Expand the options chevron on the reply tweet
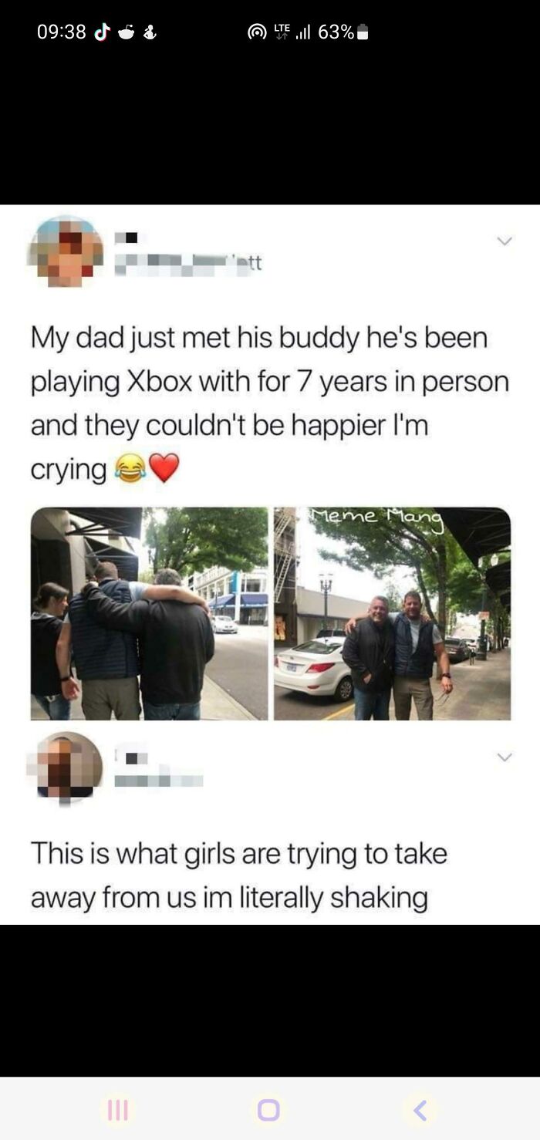This screenshot has height=1140, width=540. tap(505, 757)
